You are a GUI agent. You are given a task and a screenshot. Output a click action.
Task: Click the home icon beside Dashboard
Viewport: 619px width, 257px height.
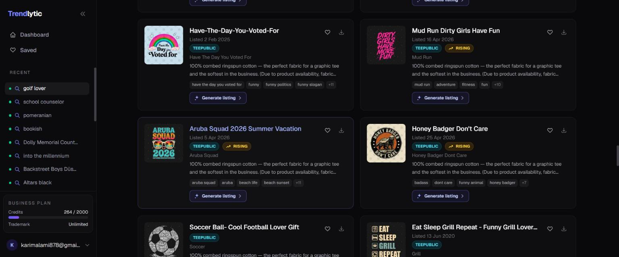13,35
